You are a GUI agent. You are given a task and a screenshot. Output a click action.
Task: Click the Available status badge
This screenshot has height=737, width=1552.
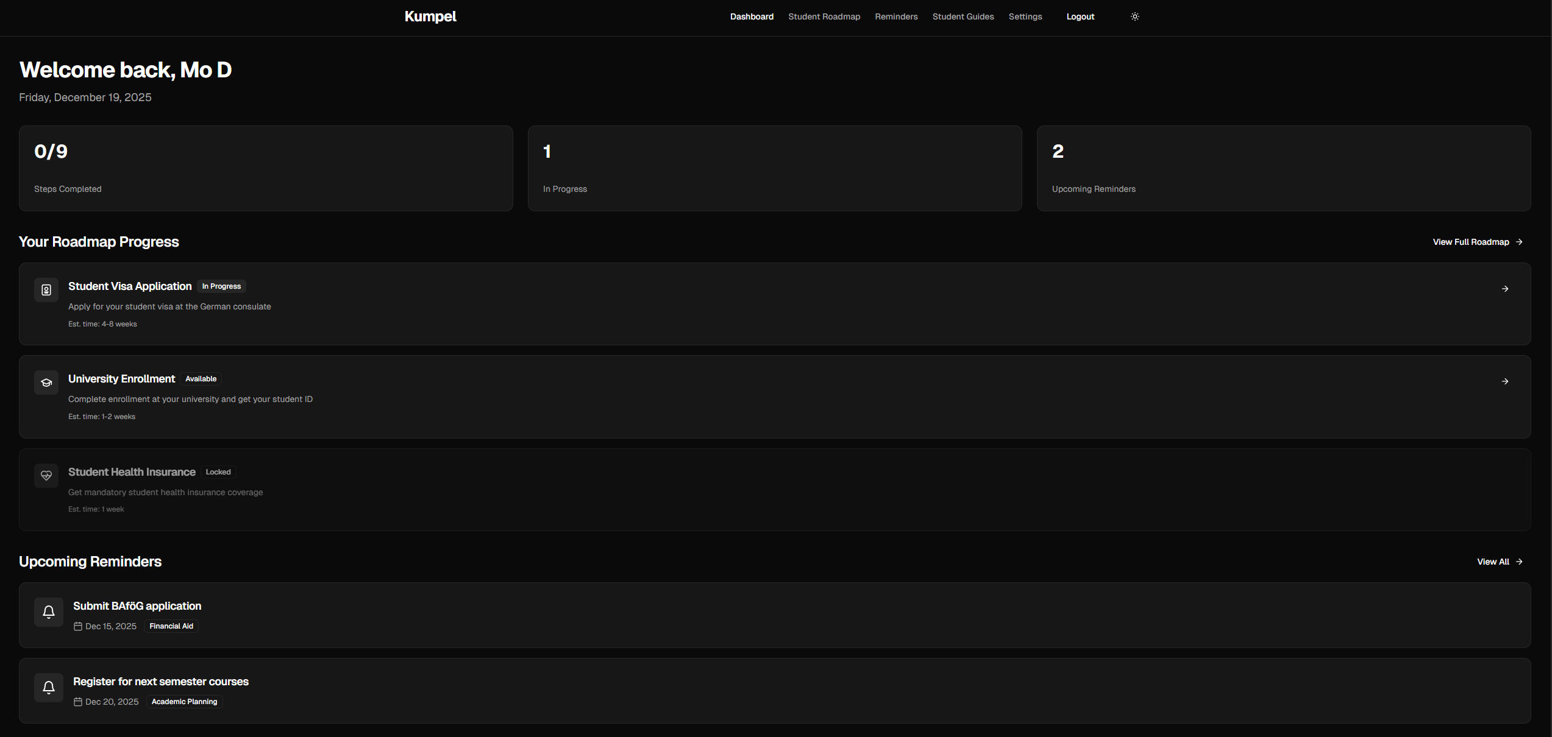201,379
